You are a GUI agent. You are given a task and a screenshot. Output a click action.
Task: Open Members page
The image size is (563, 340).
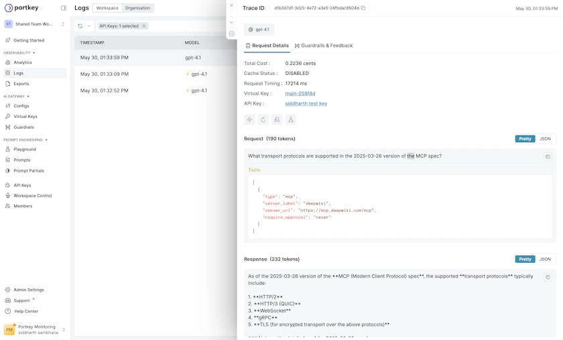pyautogui.click(x=23, y=207)
